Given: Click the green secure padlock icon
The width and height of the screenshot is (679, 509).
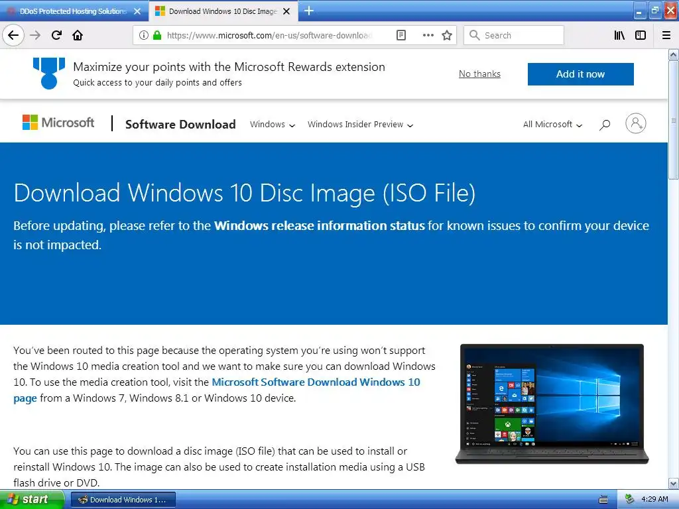Looking at the screenshot, I should click(157, 35).
